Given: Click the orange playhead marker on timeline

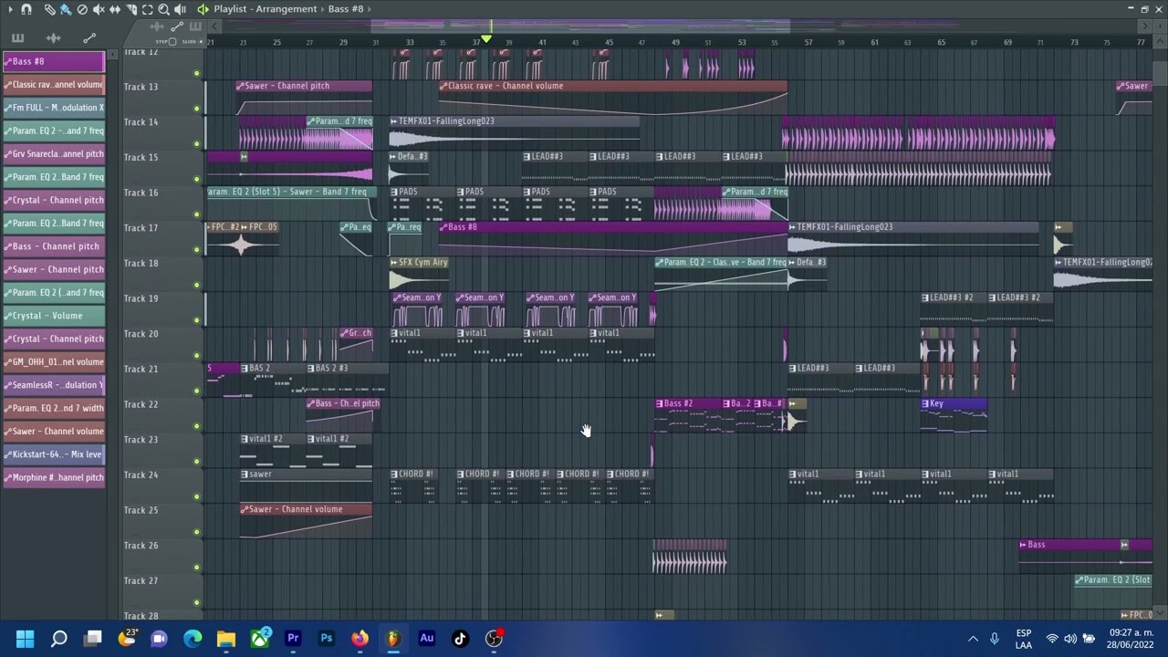Looking at the screenshot, I should coord(486,38).
